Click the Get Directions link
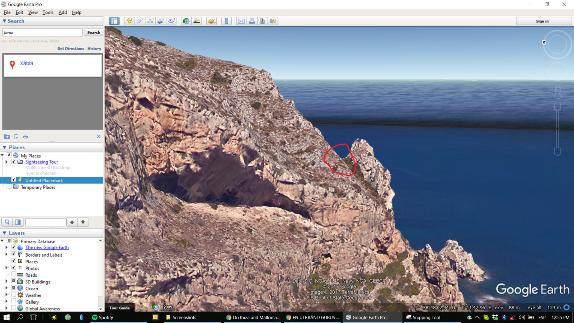The image size is (574, 323). click(x=71, y=48)
